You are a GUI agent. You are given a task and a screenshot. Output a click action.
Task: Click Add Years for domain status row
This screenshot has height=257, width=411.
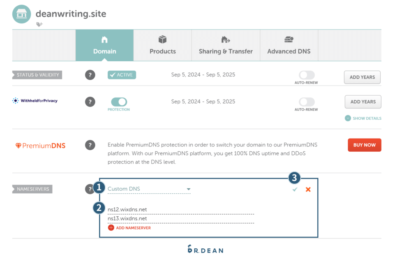click(x=362, y=77)
